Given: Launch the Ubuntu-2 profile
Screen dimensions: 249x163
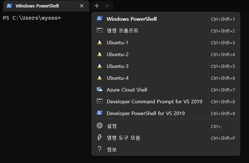Looking at the screenshot, I should pyautogui.click(x=166, y=54).
